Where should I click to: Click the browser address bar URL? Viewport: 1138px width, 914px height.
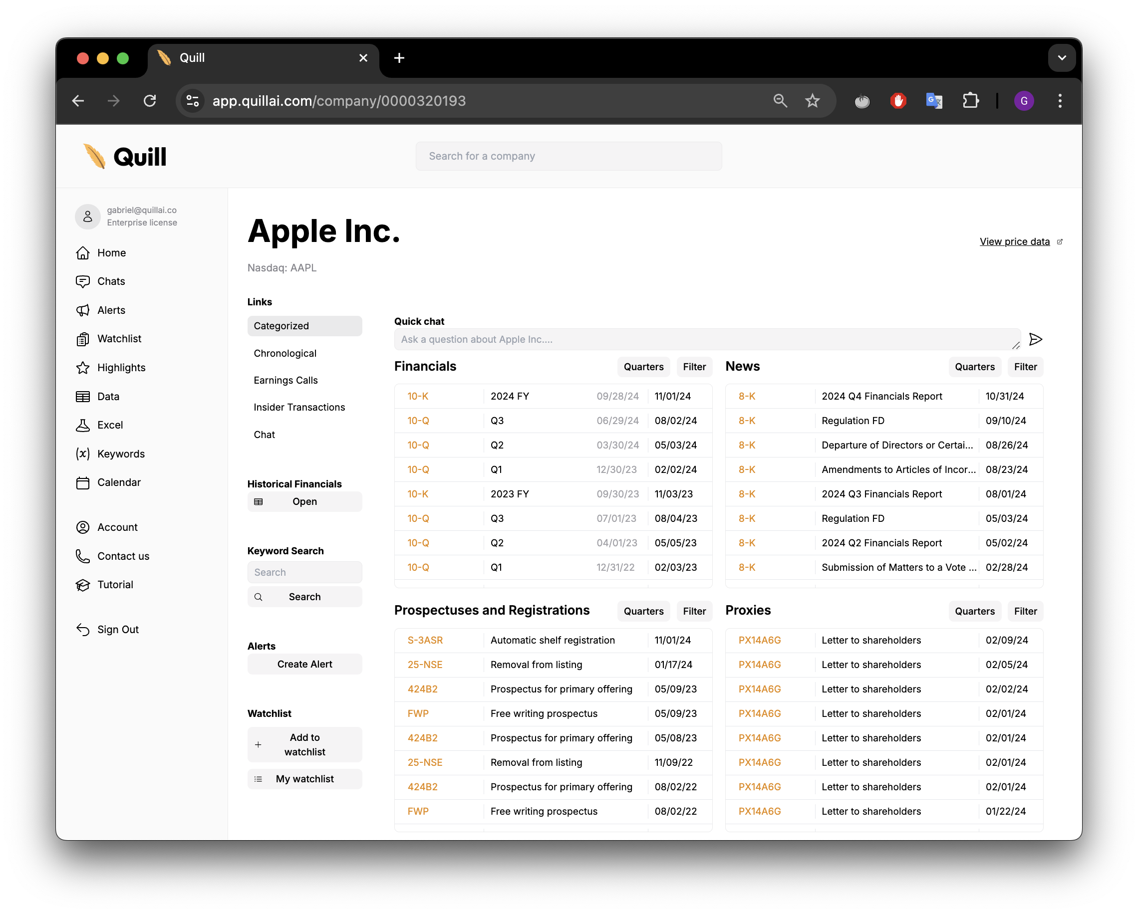coord(339,101)
